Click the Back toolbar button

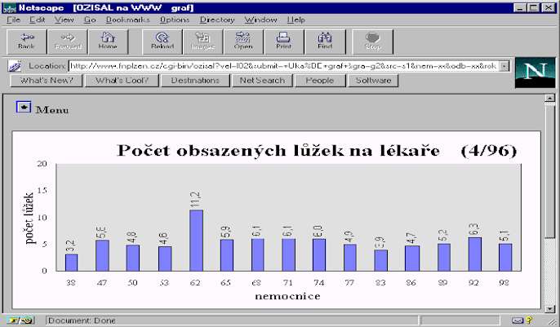point(27,42)
